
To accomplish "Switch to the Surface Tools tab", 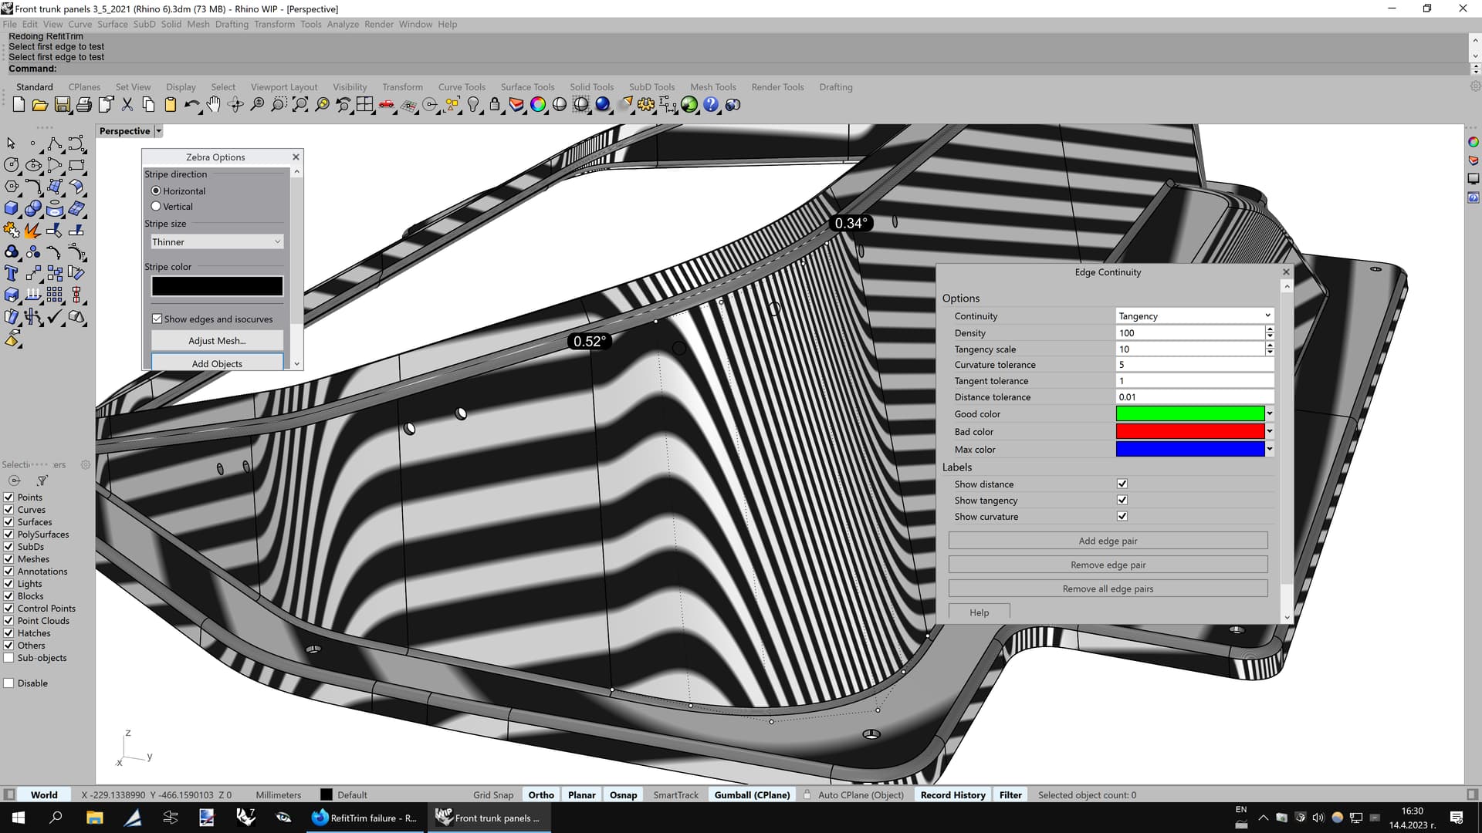I will click(x=527, y=87).
